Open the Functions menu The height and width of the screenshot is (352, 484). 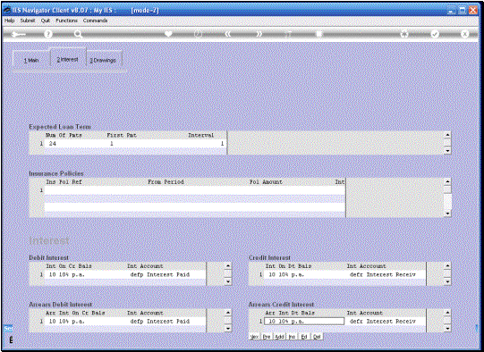(66, 21)
